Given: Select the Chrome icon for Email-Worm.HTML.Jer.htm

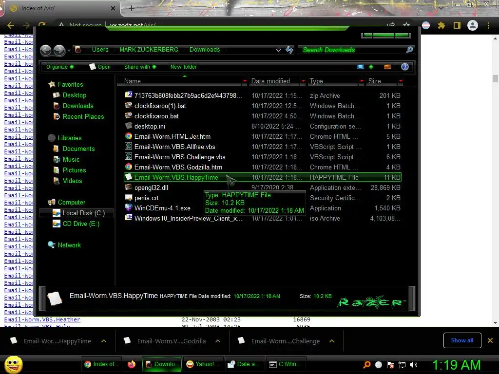Looking at the screenshot, I should (129, 136).
